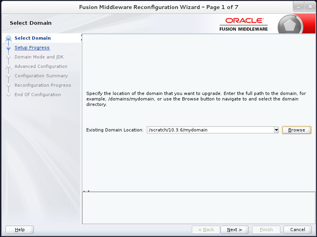This screenshot has height=237, width=317.
Task: Close the wizard window
Action: [x=310, y=7]
